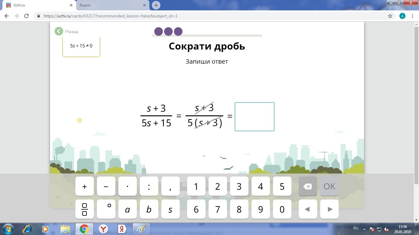
Task: Switch to the Uchi.ru tab
Action: (39, 5)
